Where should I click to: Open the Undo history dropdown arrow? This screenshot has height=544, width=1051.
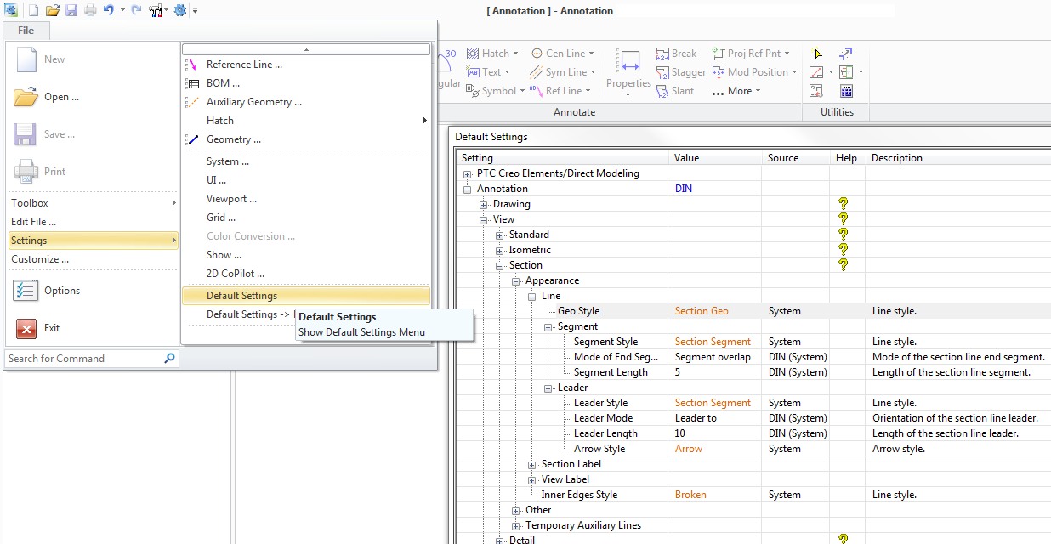122,10
